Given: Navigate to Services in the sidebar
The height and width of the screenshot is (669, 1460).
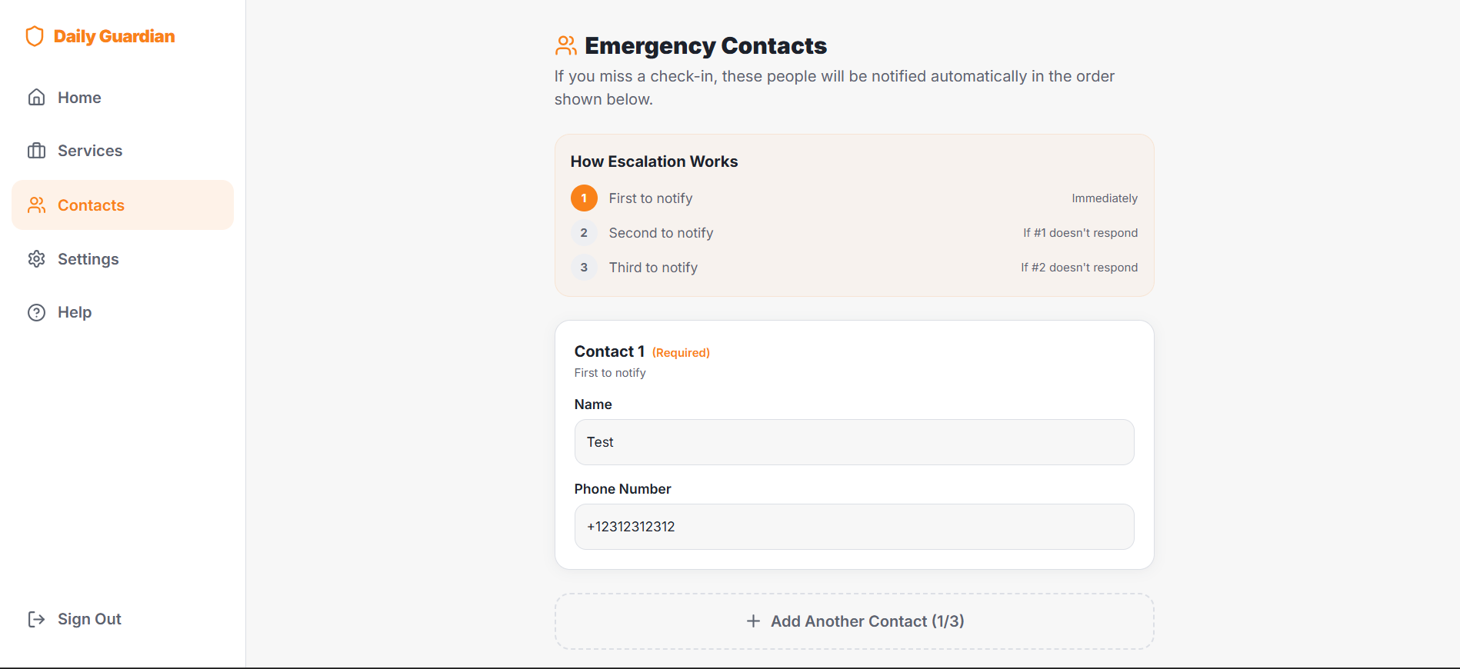Looking at the screenshot, I should [90, 151].
